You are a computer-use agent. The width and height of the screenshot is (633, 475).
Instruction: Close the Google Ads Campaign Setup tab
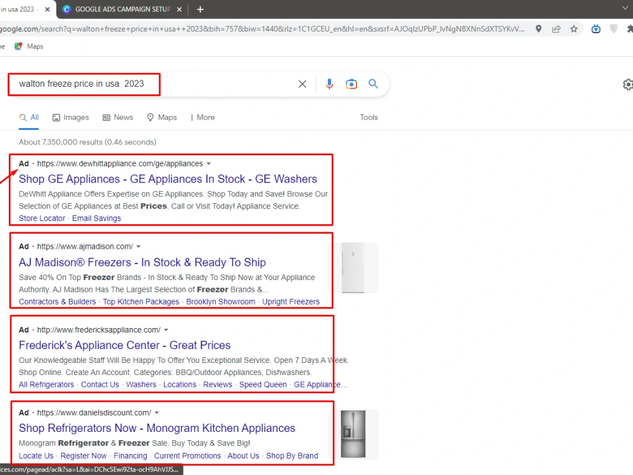click(x=179, y=9)
